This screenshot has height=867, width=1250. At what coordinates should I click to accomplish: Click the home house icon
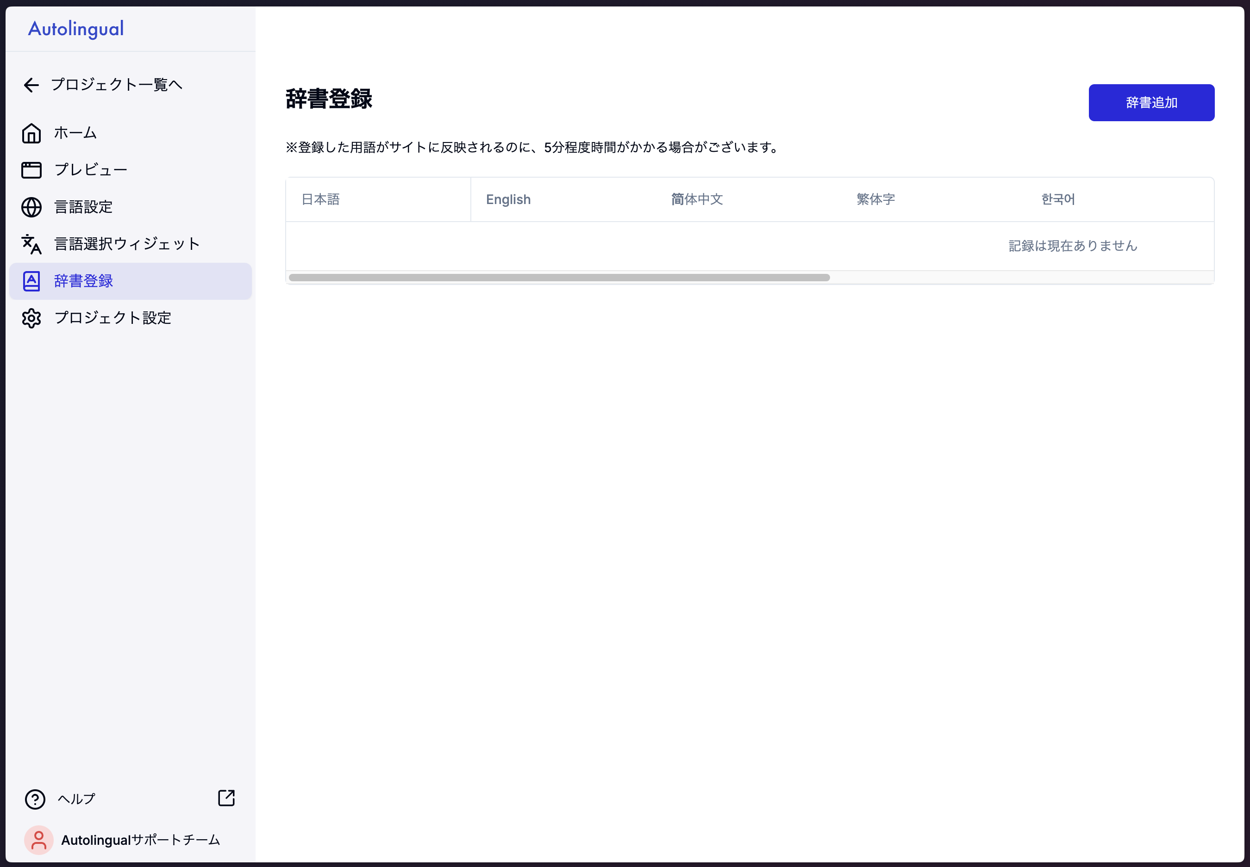(31, 133)
